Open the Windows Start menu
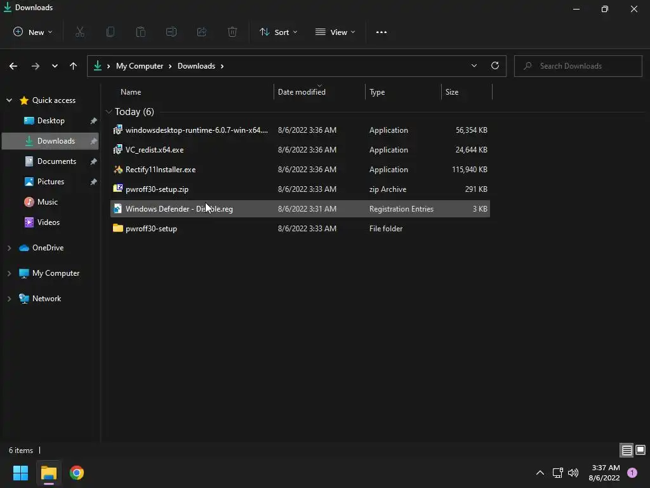This screenshot has width=650, height=488. [20, 473]
